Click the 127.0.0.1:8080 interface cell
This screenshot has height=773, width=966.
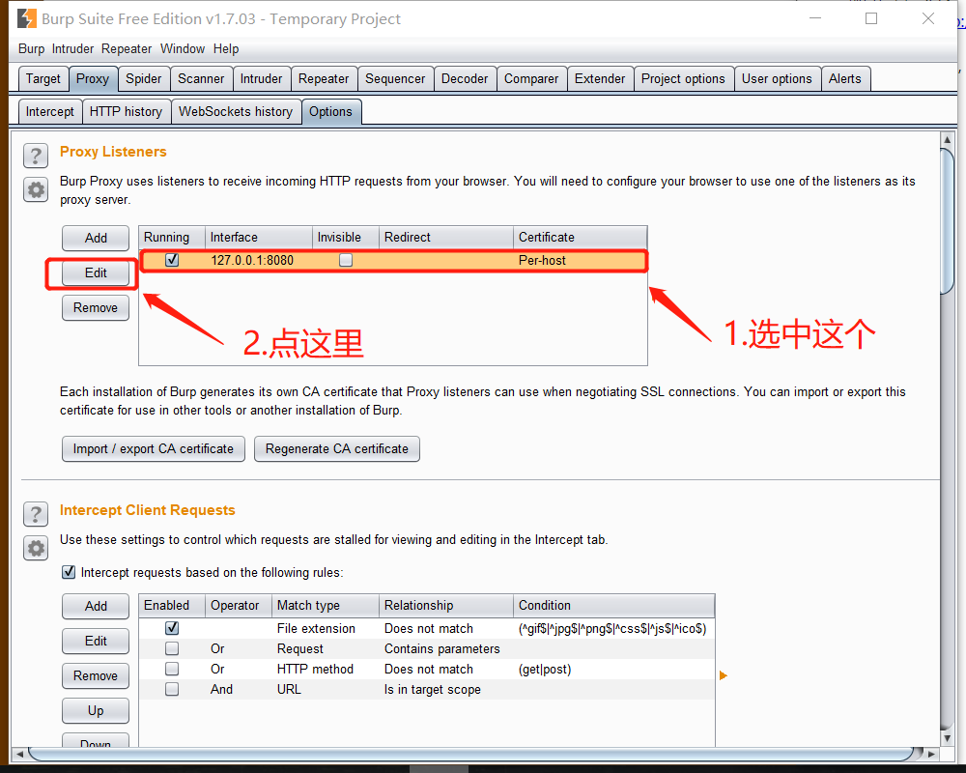click(259, 260)
